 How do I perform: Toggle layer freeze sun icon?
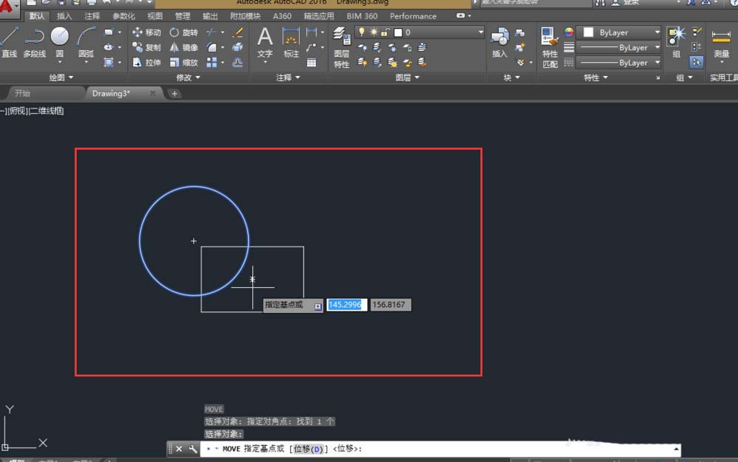click(x=374, y=32)
